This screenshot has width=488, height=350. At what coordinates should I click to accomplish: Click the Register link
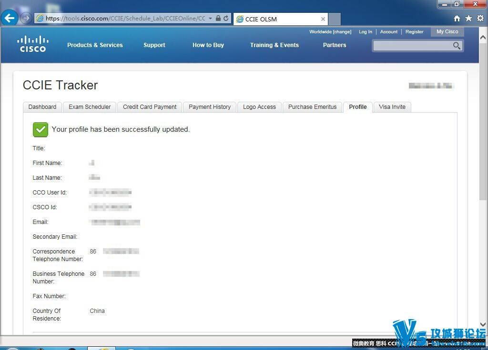click(414, 32)
